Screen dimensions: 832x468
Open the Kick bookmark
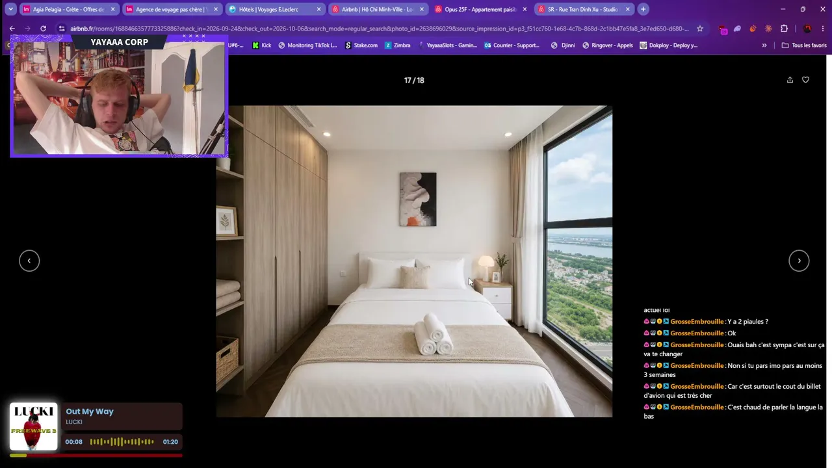tap(261, 45)
